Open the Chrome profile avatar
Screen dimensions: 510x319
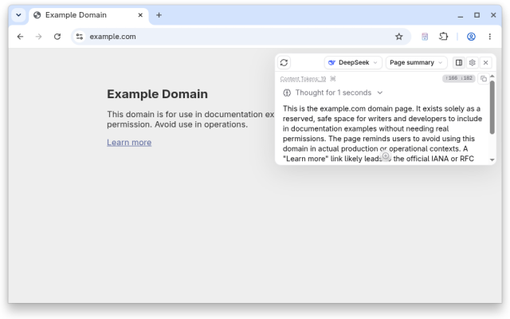click(x=471, y=37)
